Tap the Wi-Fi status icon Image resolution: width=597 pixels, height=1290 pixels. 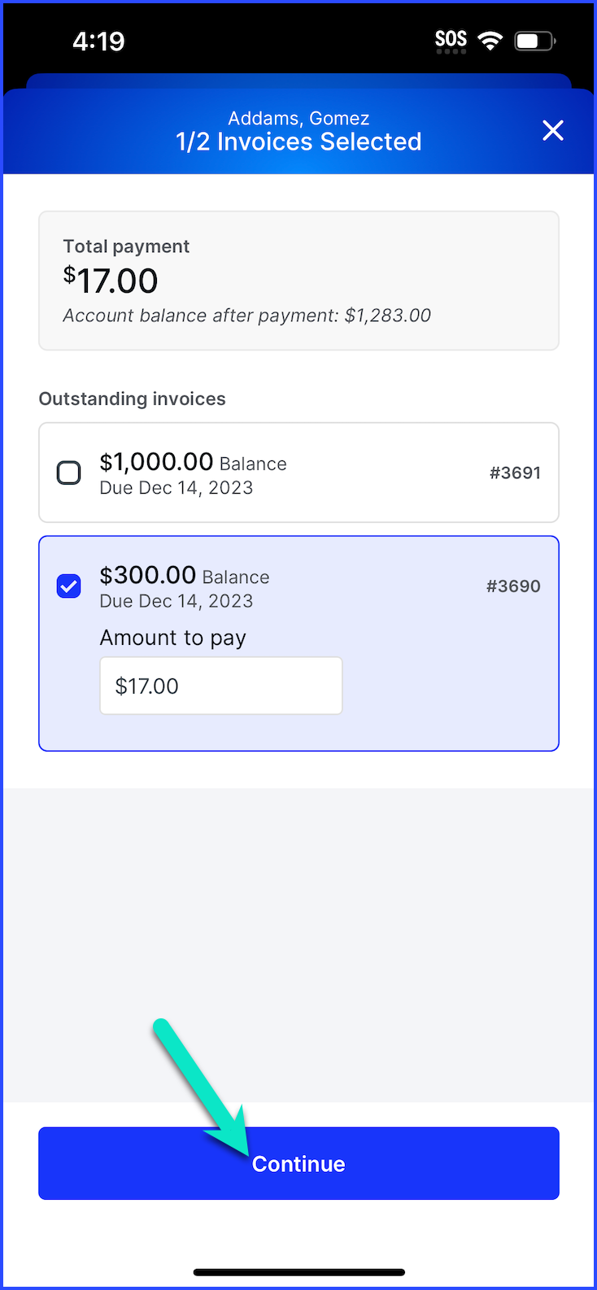coord(490,41)
